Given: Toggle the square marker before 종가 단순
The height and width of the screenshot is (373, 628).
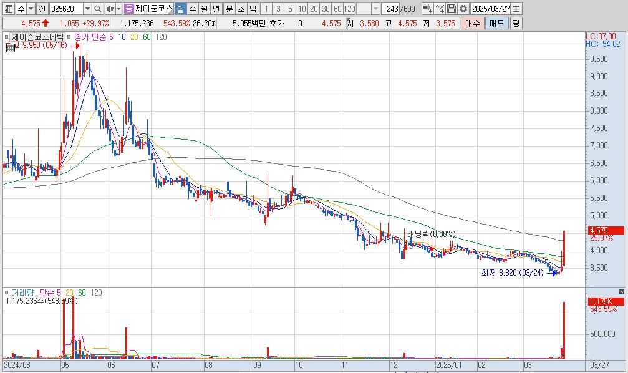Looking at the screenshot, I should 69,37.
